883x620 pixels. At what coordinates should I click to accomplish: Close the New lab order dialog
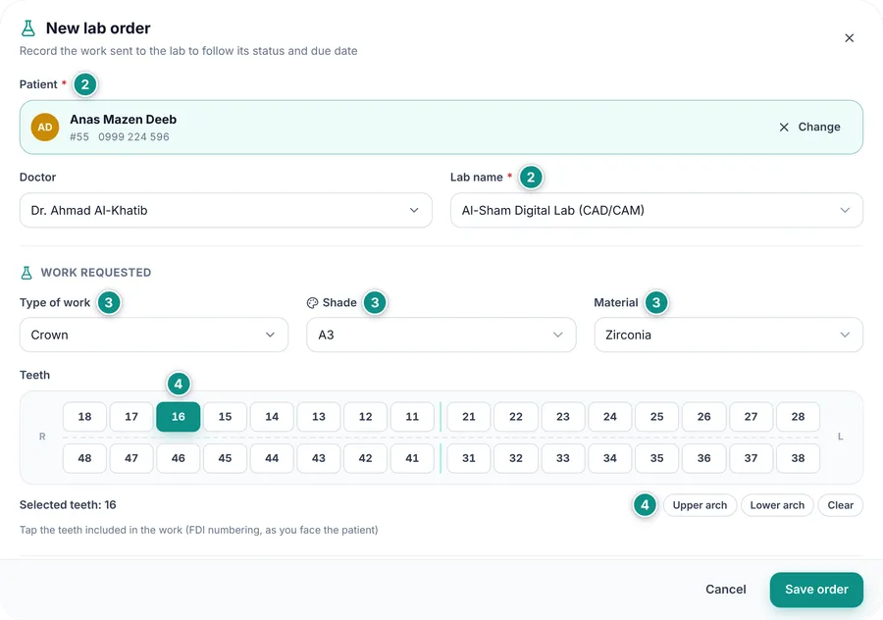coord(850,38)
